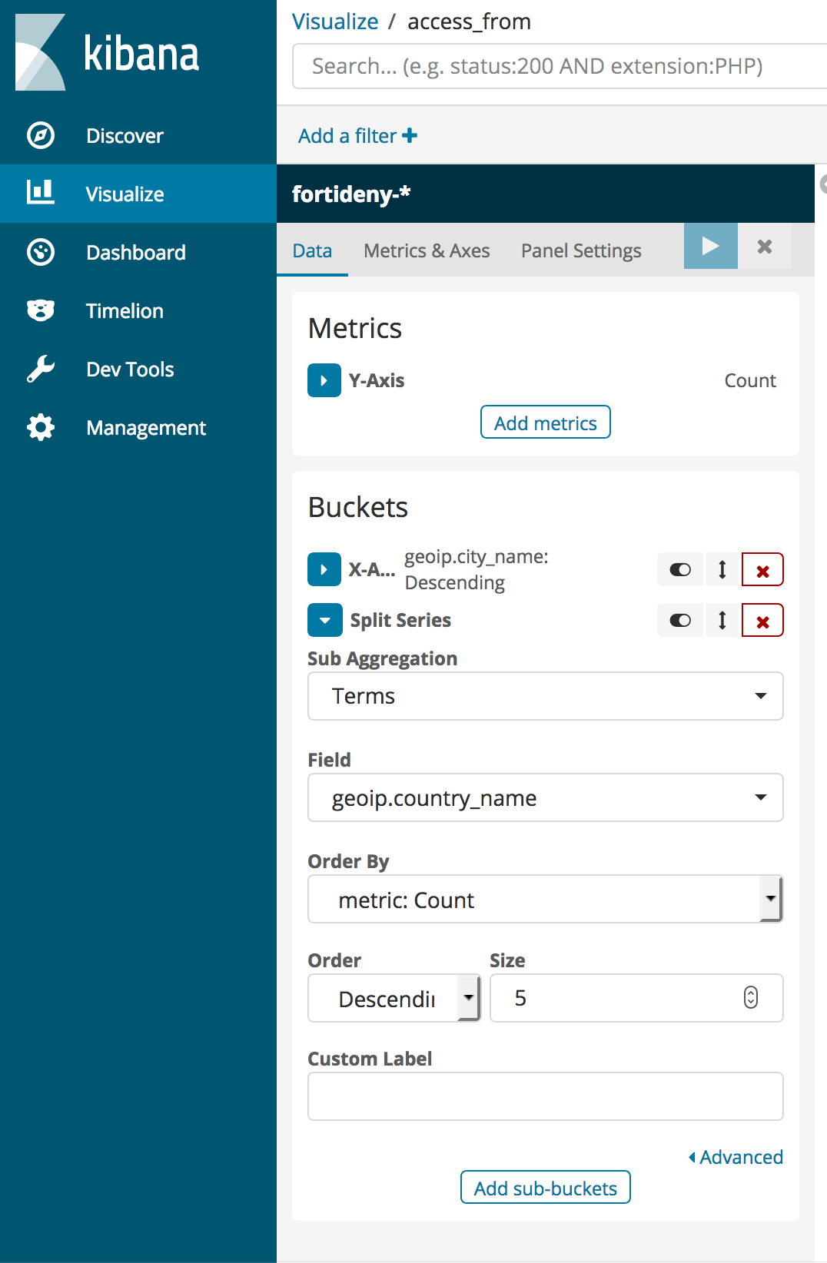Screen dimensions: 827x1263
Task: Apply changes with the play button
Action: pyautogui.click(x=710, y=247)
